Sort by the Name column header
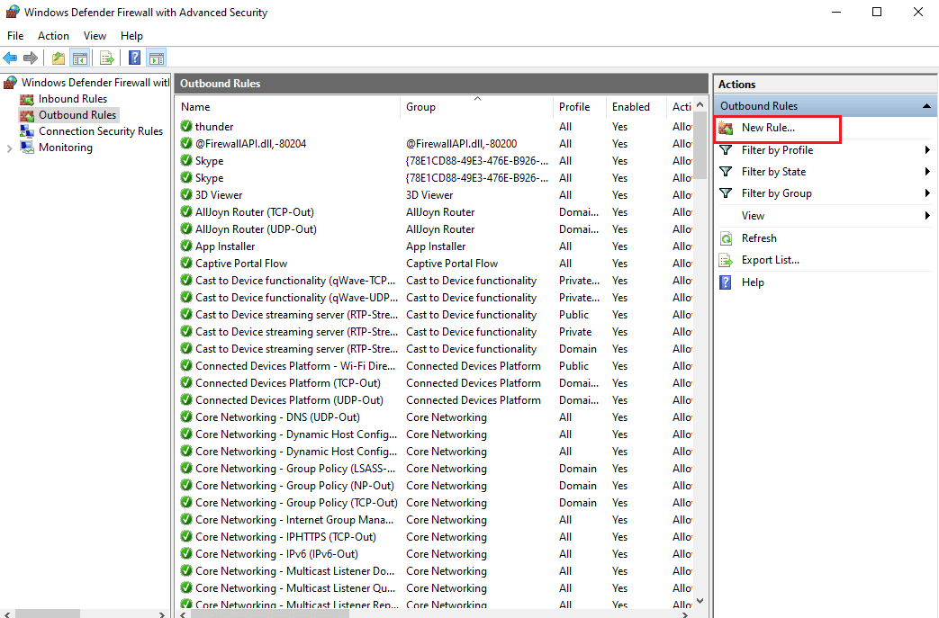Screen dimensions: 939x618 click(x=288, y=106)
